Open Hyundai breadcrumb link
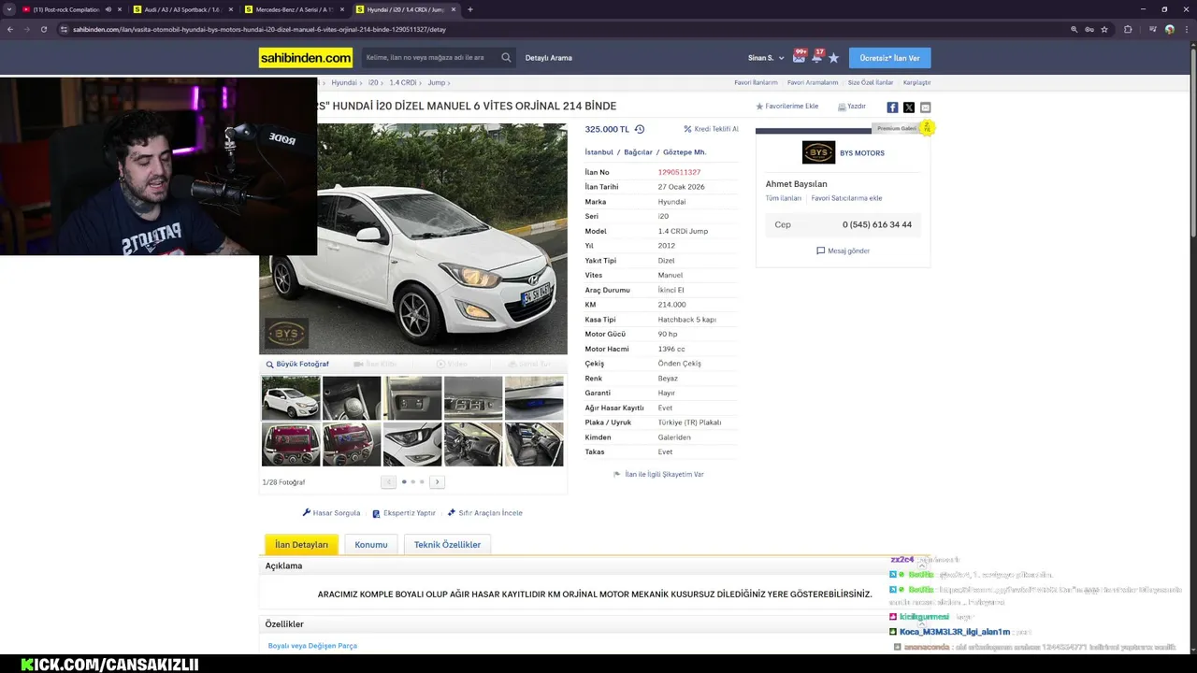The width and height of the screenshot is (1197, 673). point(344,83)
